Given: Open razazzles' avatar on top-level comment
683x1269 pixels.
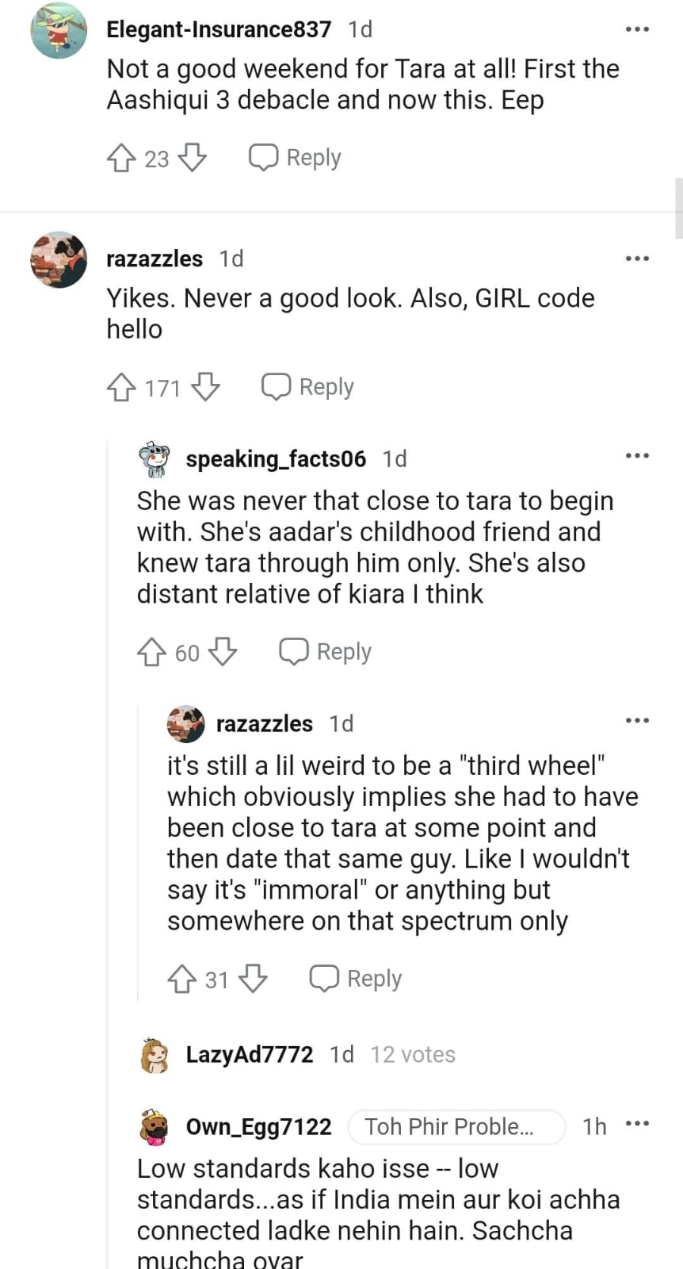Looking at the screenshot, I should (x=59, y=259).
